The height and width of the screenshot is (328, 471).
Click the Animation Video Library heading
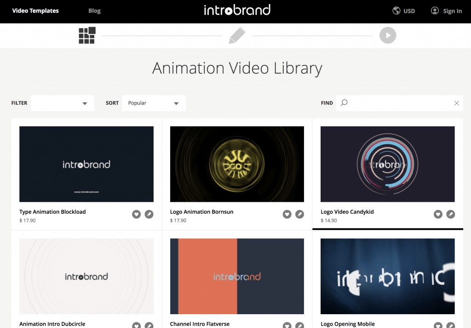[237, 68]
